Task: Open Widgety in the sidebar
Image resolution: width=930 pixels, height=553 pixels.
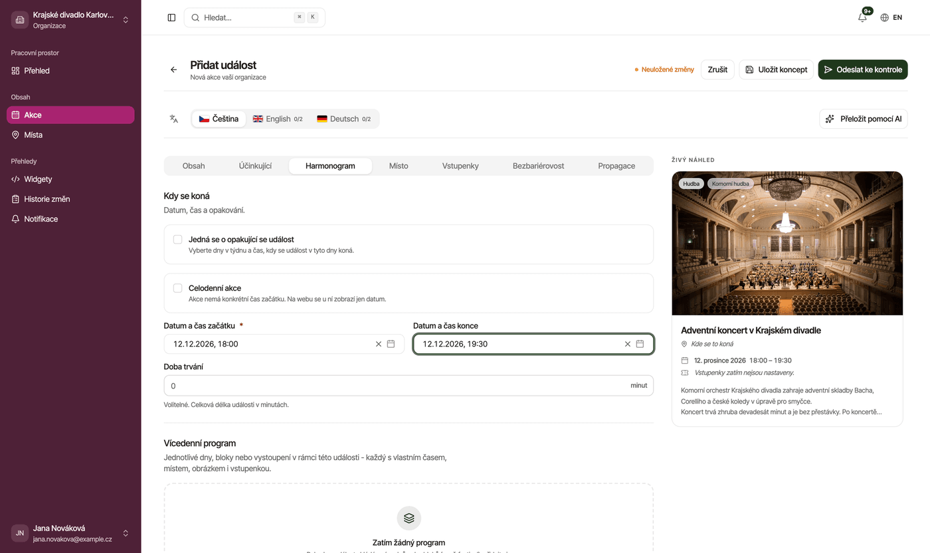Action: [x=70, y=179]
